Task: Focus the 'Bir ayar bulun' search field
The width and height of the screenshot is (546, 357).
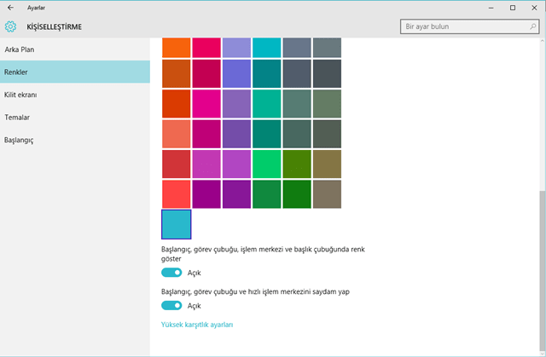Action: point(469,26)
